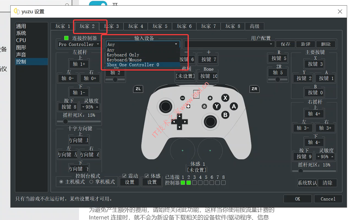
Task: Toggle connected controller indicator 1
Action: click(183, 183)
